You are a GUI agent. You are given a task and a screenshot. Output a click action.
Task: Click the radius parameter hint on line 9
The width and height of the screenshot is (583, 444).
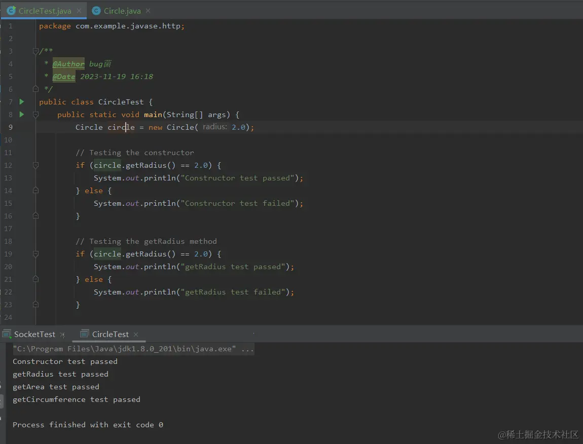tap(214, 127)
